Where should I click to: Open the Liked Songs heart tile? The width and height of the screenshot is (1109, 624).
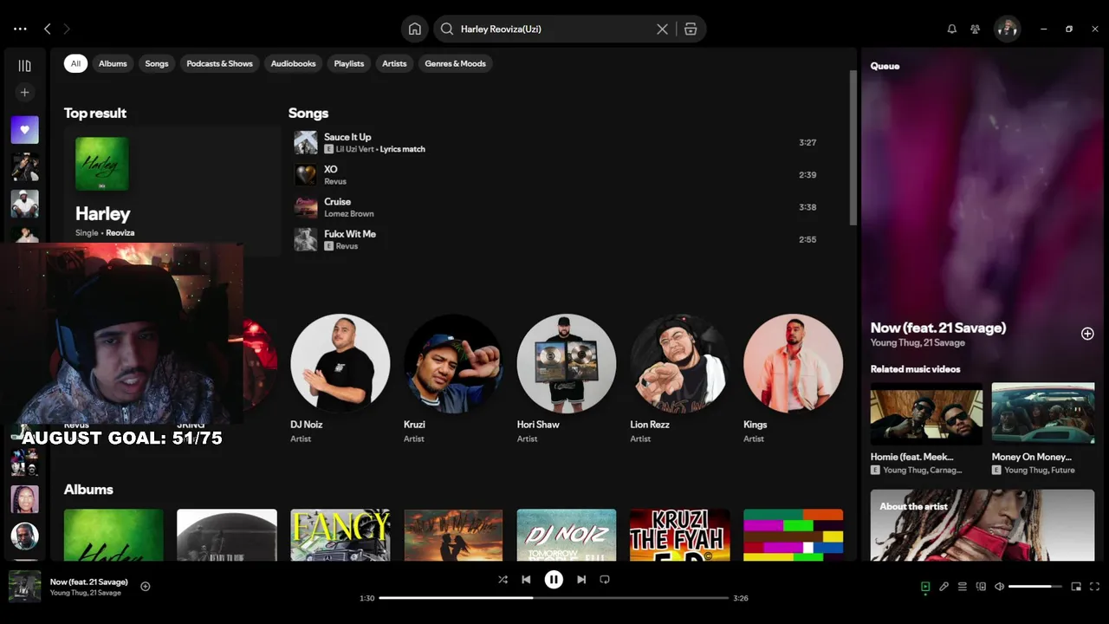point(24,130)
